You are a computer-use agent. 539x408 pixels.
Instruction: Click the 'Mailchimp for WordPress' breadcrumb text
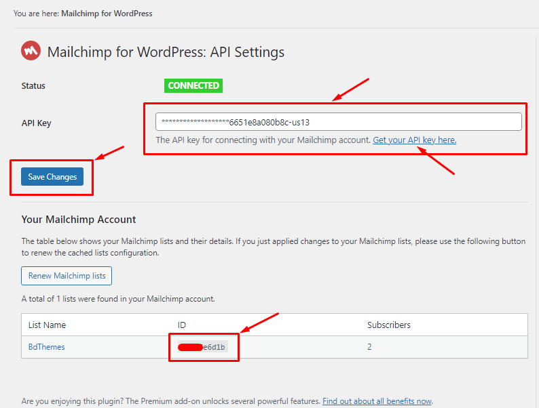pos(107,14)
